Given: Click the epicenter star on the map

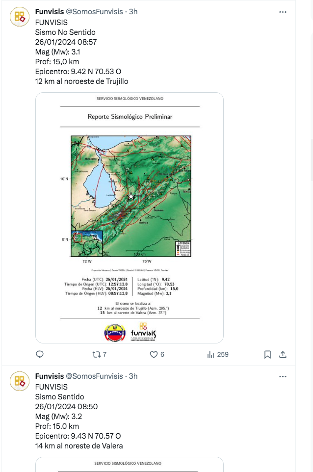Looking at the screenshot, I should click(131, 197).
